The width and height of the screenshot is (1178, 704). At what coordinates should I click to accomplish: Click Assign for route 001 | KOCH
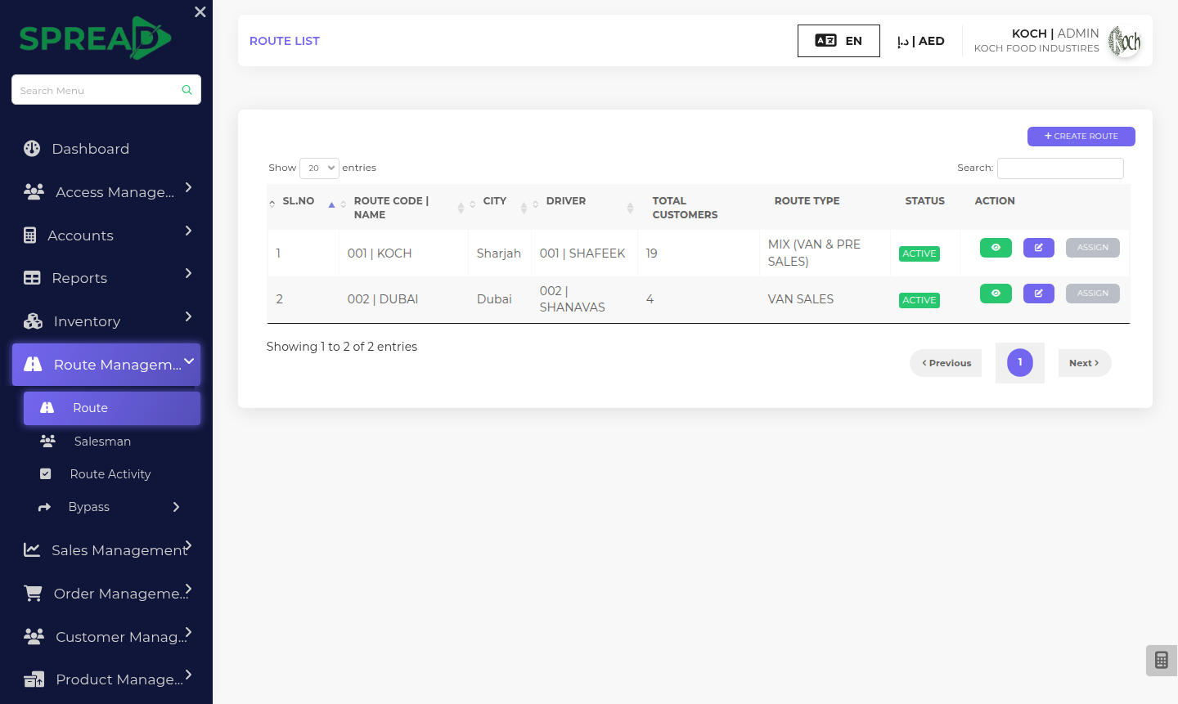1093,248
